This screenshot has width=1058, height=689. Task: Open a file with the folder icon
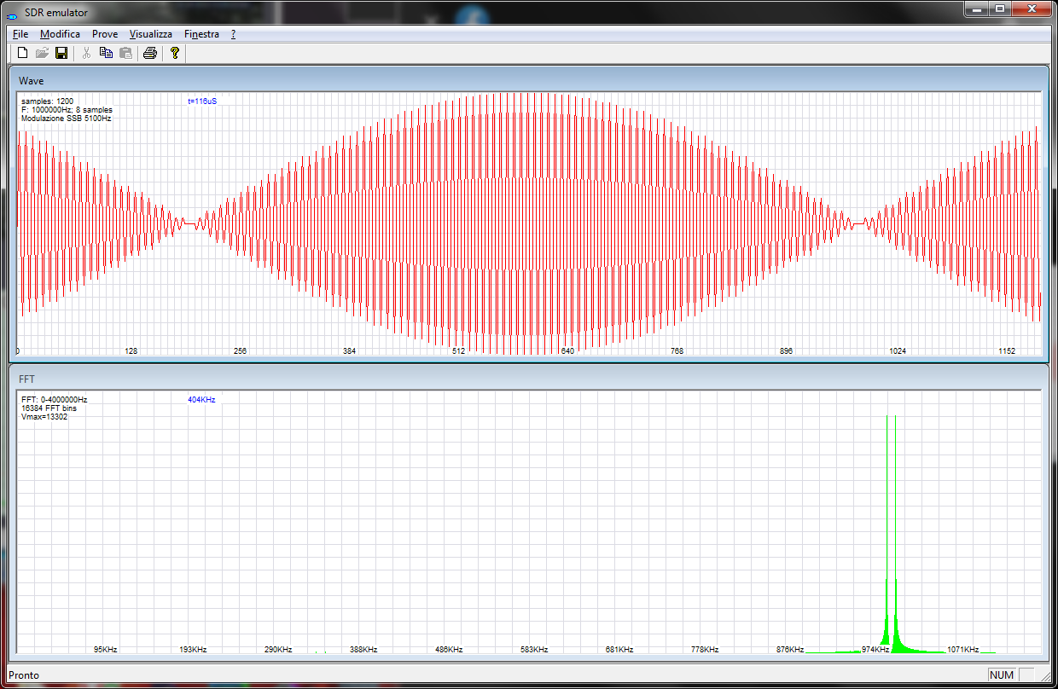tap(42, 54)
